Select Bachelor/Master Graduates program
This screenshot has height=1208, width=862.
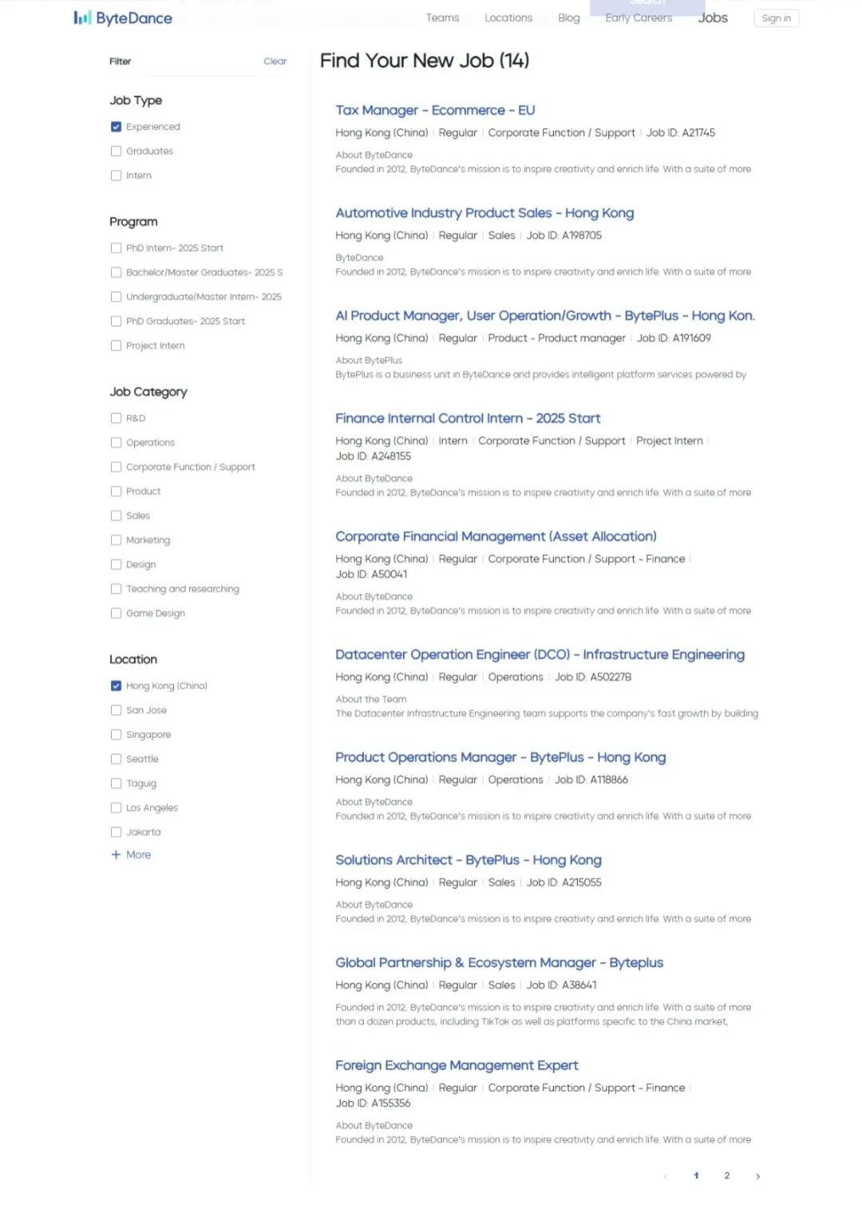coord(116,273)
